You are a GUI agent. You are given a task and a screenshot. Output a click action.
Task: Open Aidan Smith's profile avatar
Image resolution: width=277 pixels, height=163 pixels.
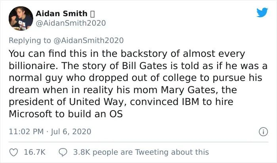[x=21, y=18]
